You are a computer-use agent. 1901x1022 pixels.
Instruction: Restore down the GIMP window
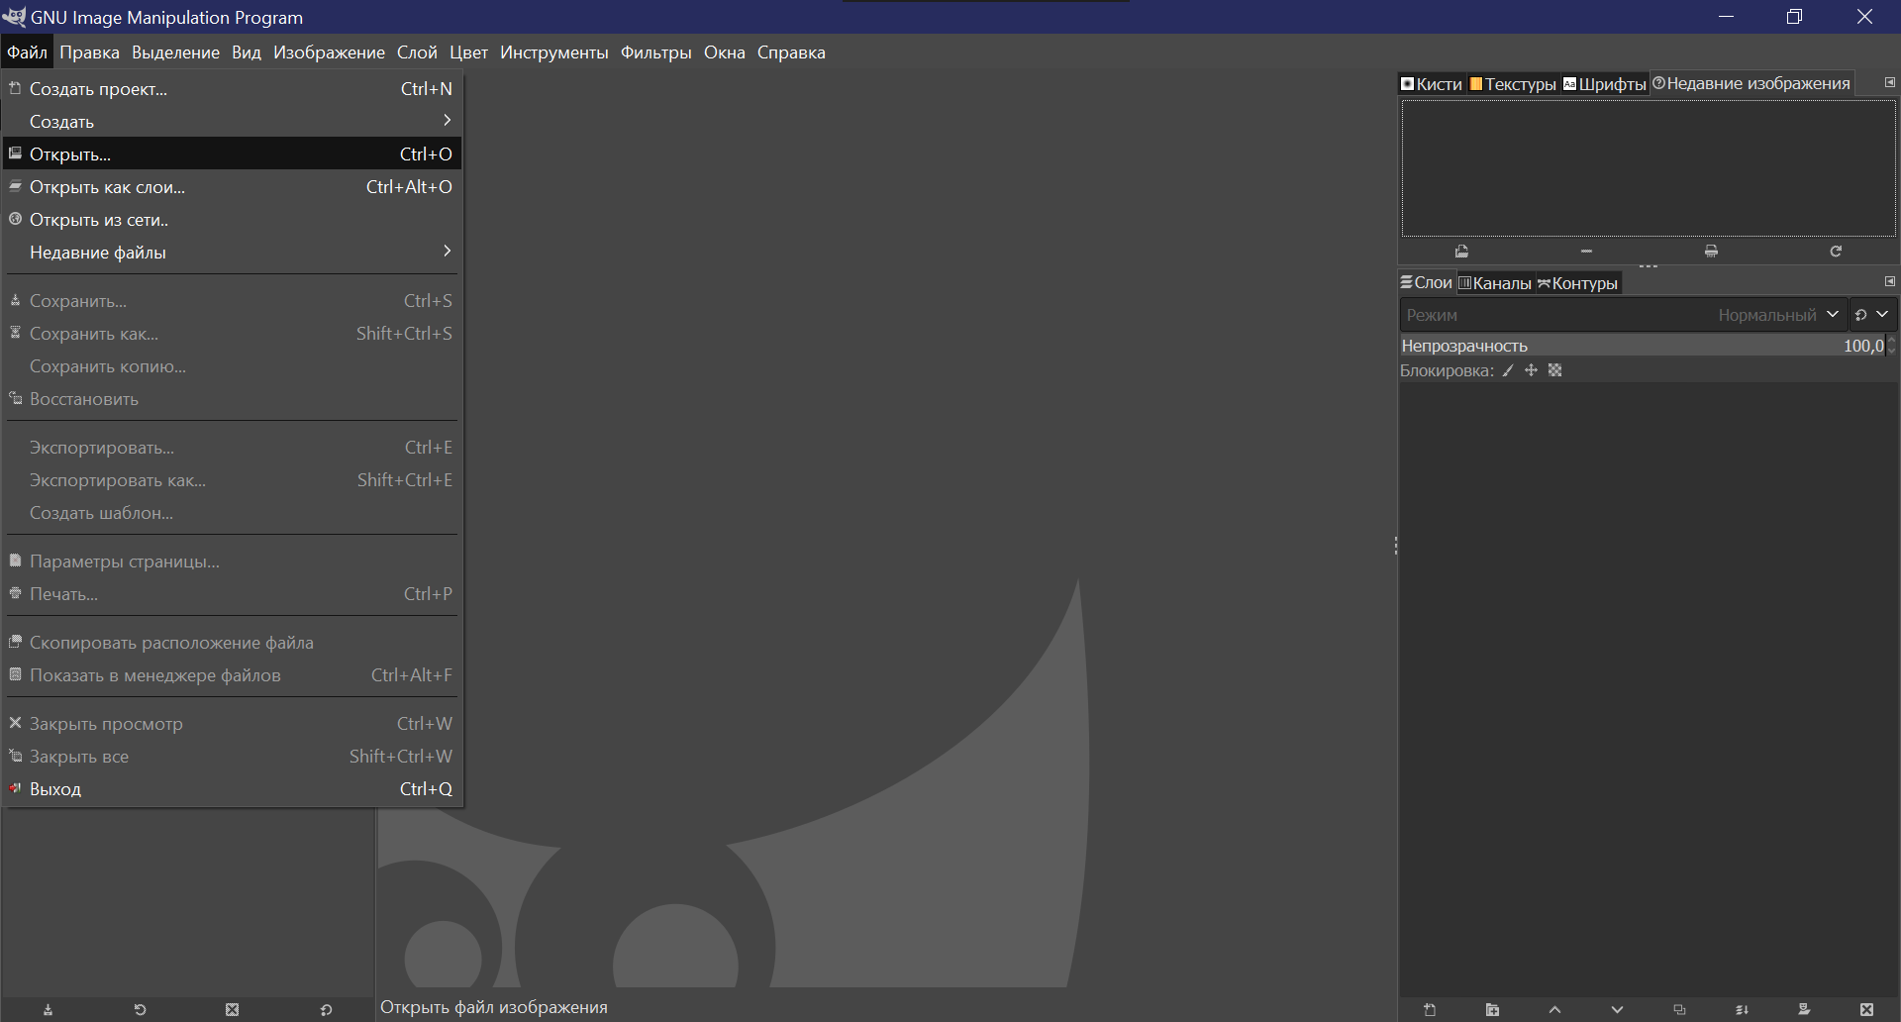coord(1794,17)
